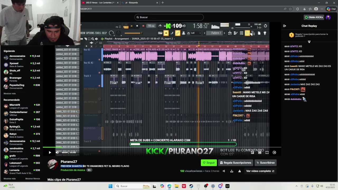Download the clip with the download icon
The width and height of the screenshot is (338, 190).
[x=232, y=171]
